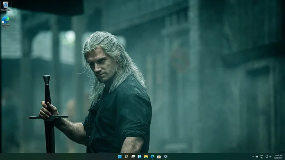Viewport: 285px width, 160px height.
Task: Open the volume speaker tray icon
Action: [x=270, y=157]
